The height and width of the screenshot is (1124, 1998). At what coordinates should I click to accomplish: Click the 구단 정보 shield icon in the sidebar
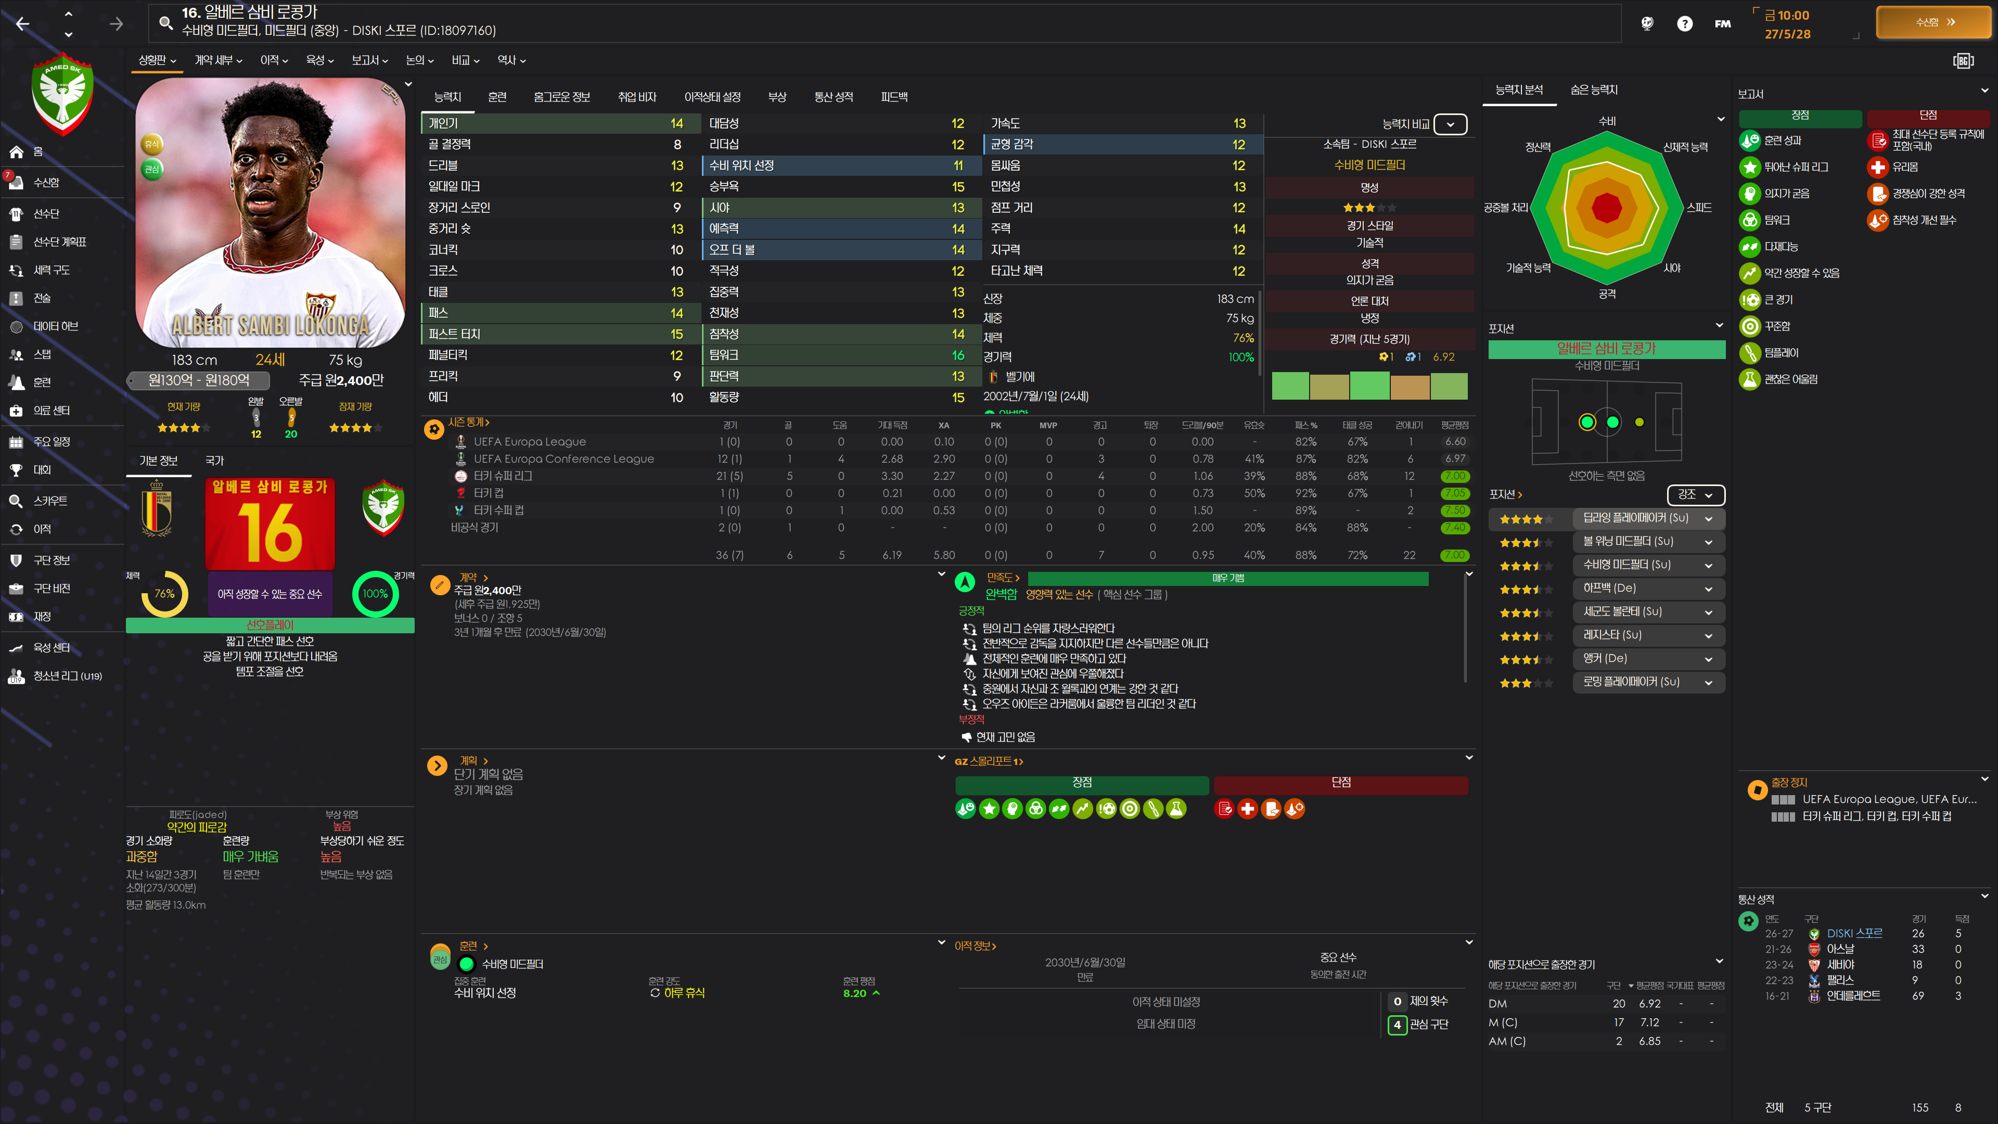[x=16, y=560]
